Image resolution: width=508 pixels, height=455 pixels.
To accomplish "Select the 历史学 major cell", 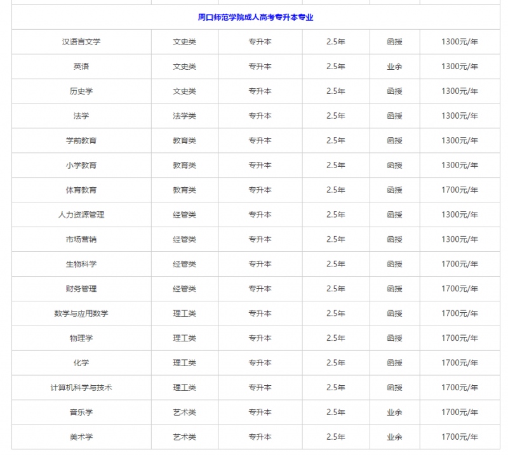I will [x=81, y=91].
